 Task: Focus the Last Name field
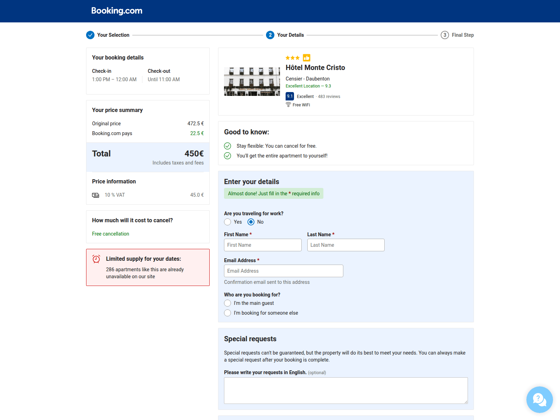346,245
